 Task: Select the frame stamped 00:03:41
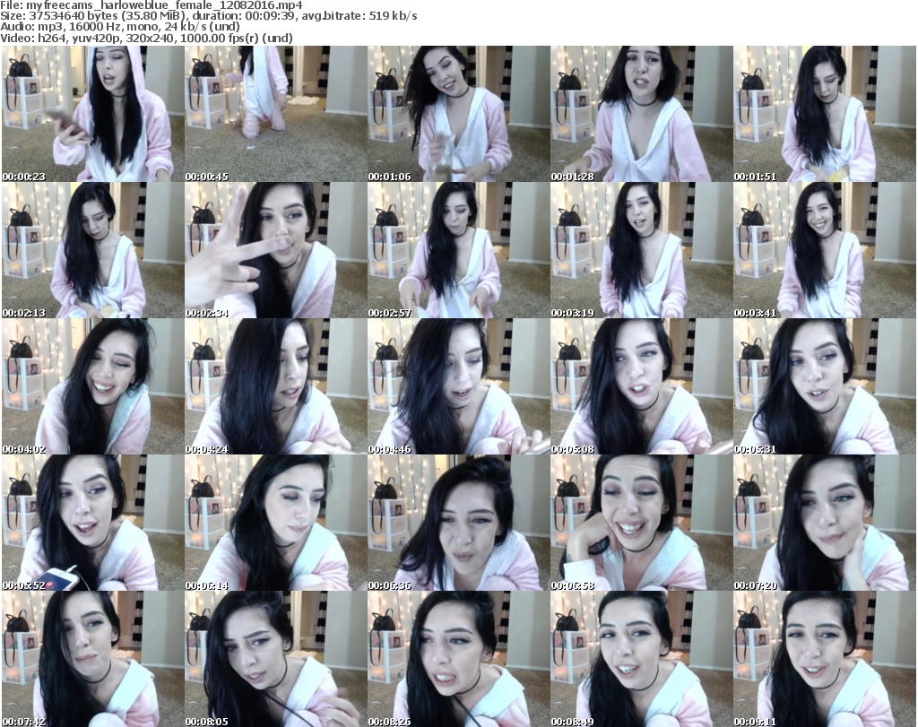pos(825,250)
